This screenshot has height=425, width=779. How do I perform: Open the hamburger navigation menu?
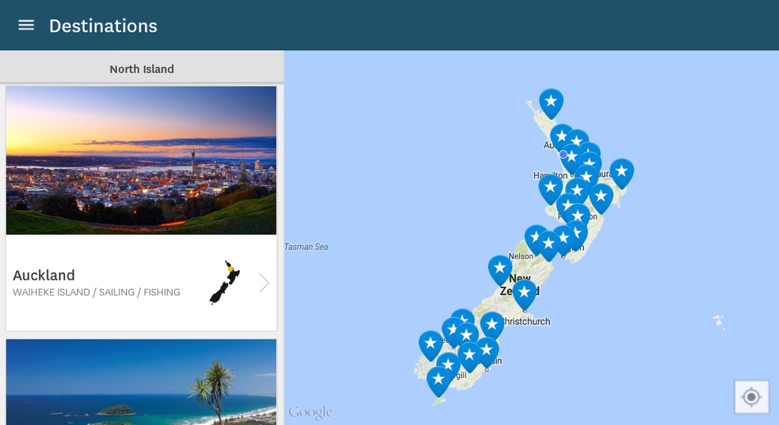click(x=26, y=25)
